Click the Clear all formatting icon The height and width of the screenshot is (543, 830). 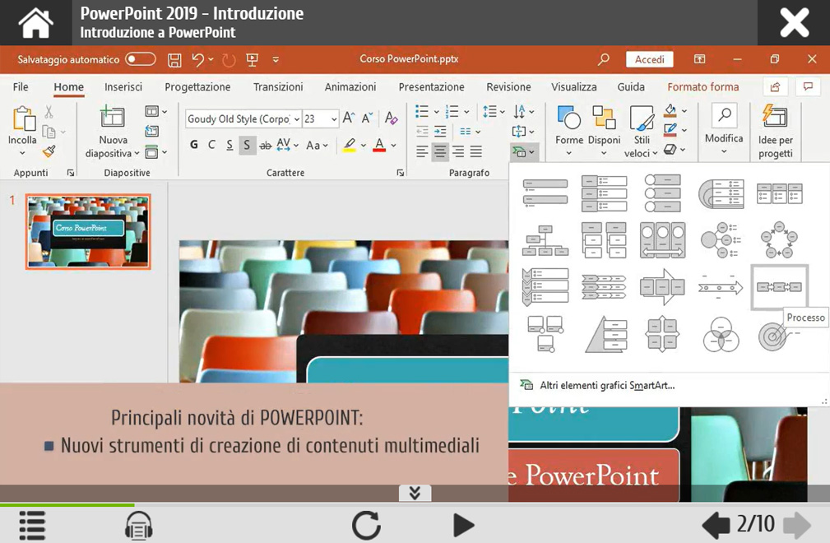(392, 118)
